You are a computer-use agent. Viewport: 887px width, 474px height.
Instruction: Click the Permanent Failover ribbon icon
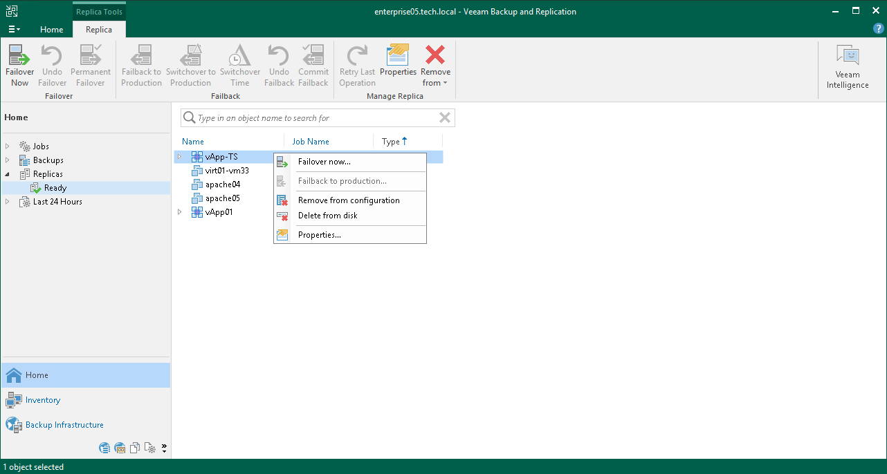tap(91, 66)
